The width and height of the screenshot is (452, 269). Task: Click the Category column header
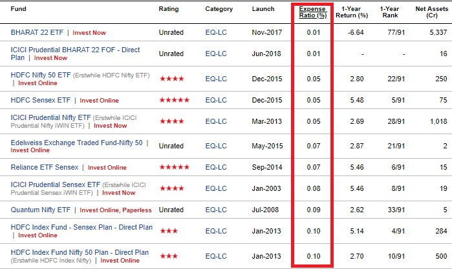tap(219, 9)
